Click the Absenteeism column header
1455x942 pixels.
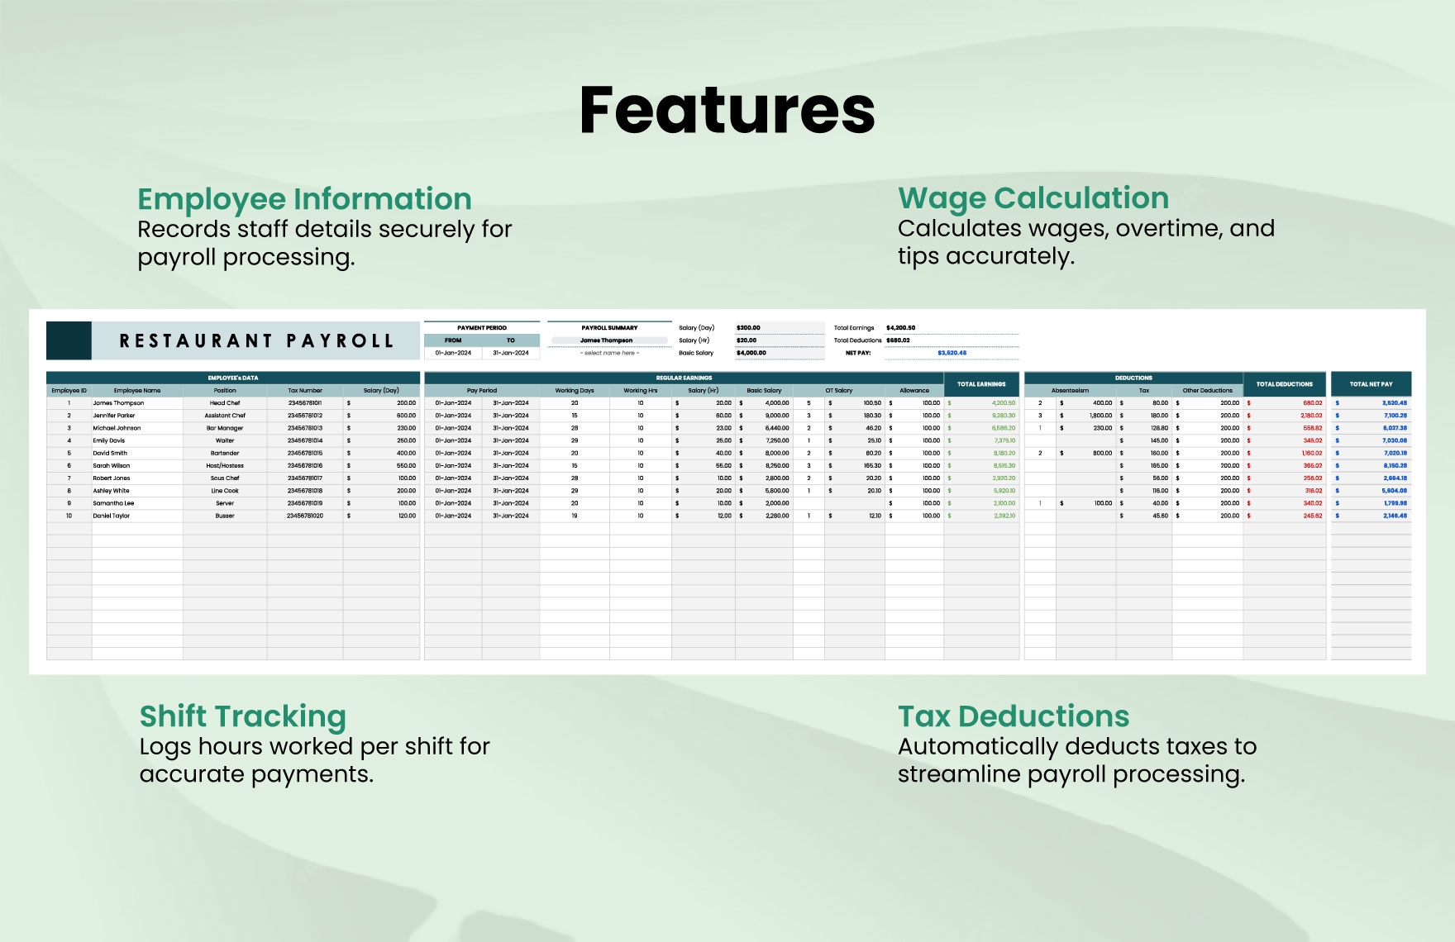[1070, 391]
